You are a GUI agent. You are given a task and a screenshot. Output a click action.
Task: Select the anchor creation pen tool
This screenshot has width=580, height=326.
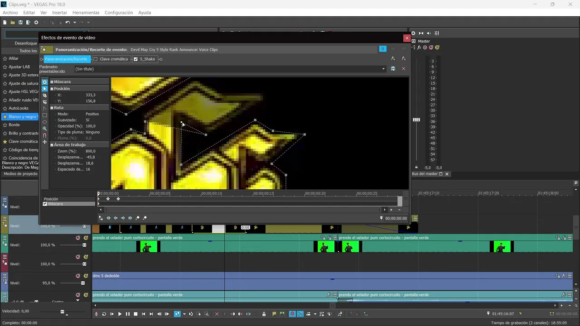[x=45, y=96]
